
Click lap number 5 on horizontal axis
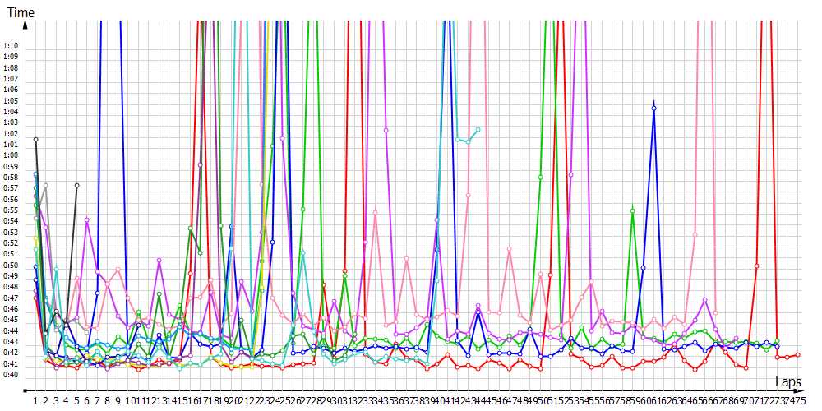point(76,400)
